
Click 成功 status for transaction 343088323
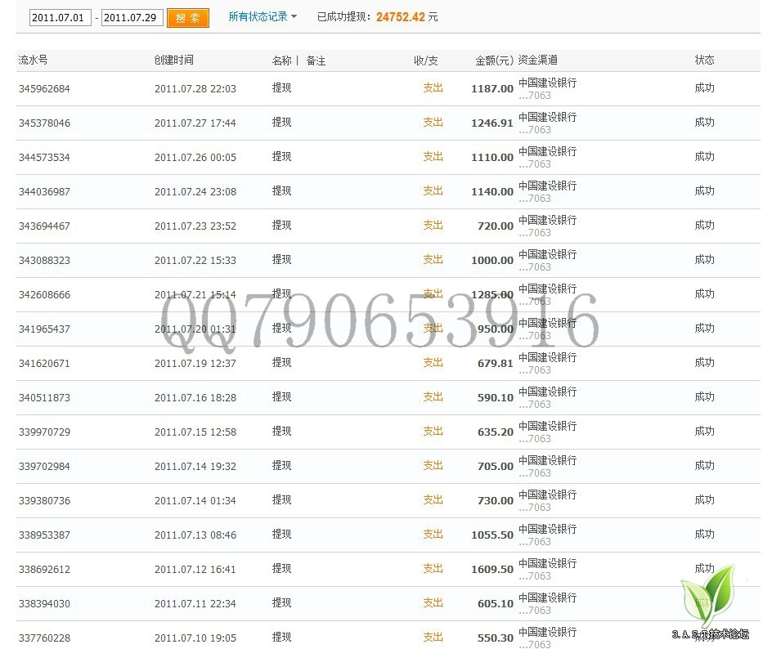704,260
